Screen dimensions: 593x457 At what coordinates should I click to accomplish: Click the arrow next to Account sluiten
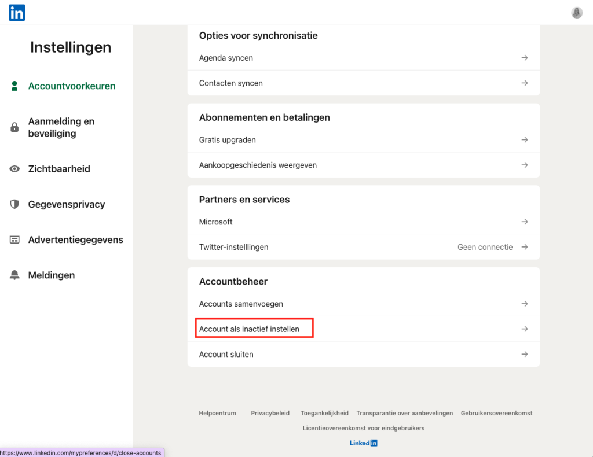[x=524, y=354]
